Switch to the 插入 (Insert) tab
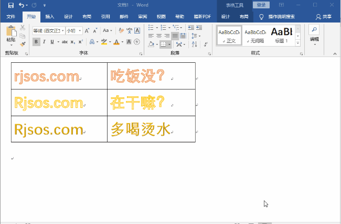 point(50,17)
